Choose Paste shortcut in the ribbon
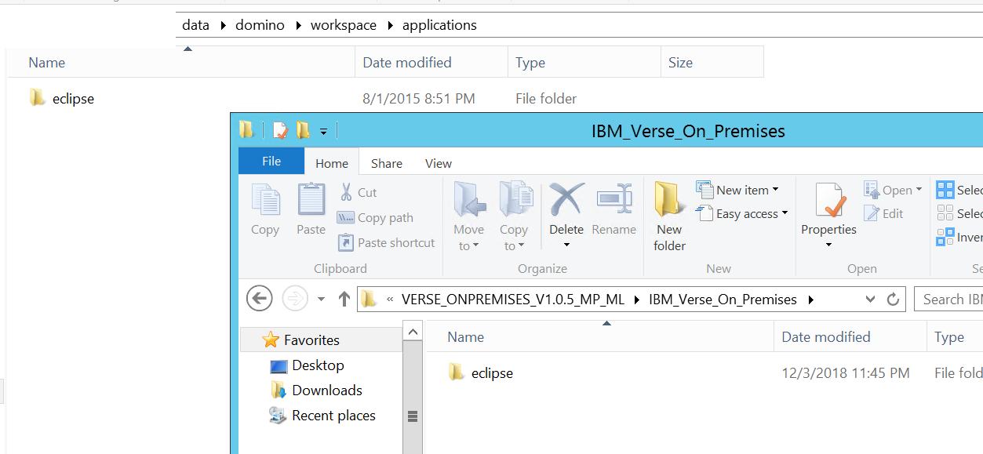983x454 pixels. tap(386, 243)
